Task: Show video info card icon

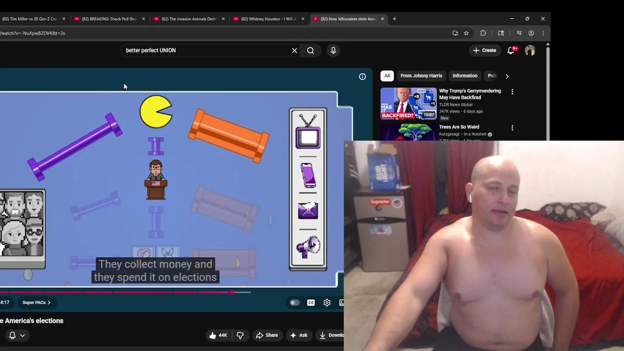Action: click(362, 77)
